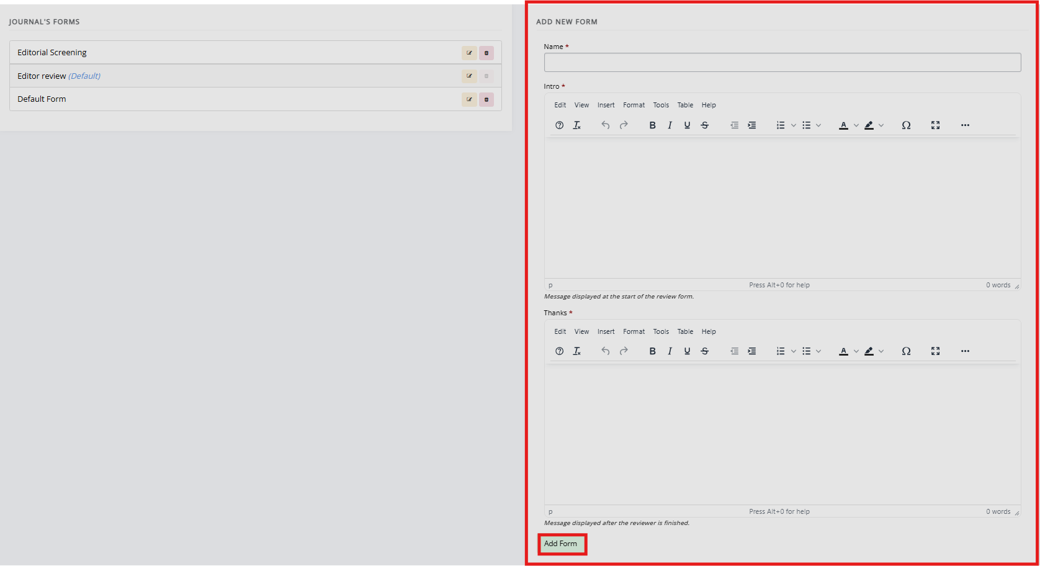The height and width of the screenshot is (566, 1040).
Task: Insert numbered list in Intro editor
Action: click(781, 125)
